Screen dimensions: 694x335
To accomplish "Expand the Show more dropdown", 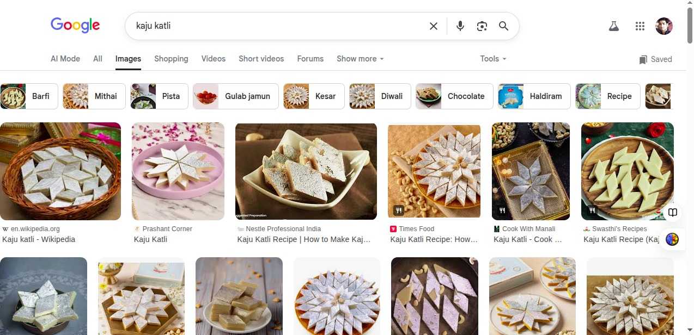I will tap(360, 59).
